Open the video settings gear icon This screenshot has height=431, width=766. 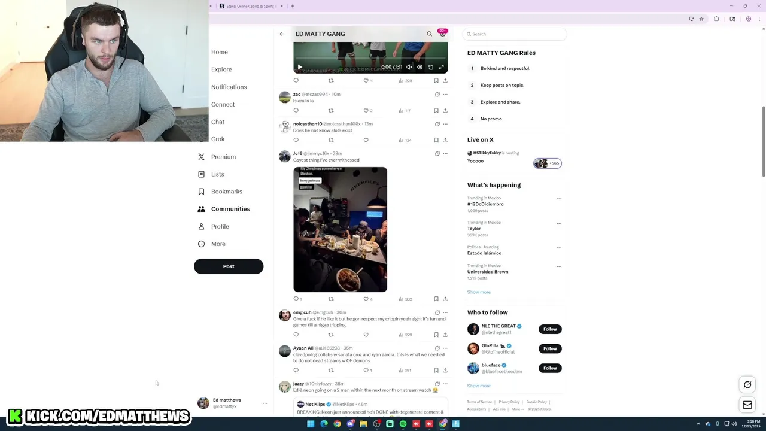(420, 67)
